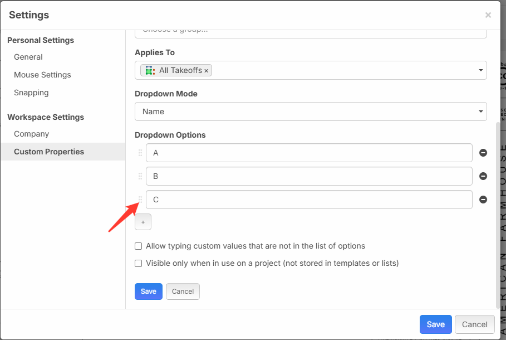Screen dimensions: 506x340
Task: Remove dropdown option B
Action: pos(483,176)
